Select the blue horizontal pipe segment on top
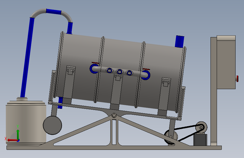 click(53, 12)
